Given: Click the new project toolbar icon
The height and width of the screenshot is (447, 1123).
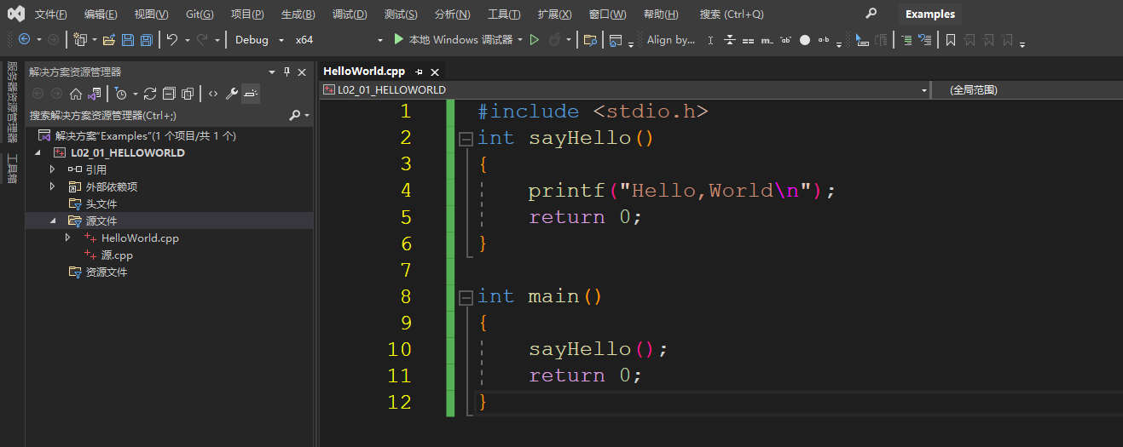Looking at the screenshot, I should pyautogui.click(x=80, y=39).
